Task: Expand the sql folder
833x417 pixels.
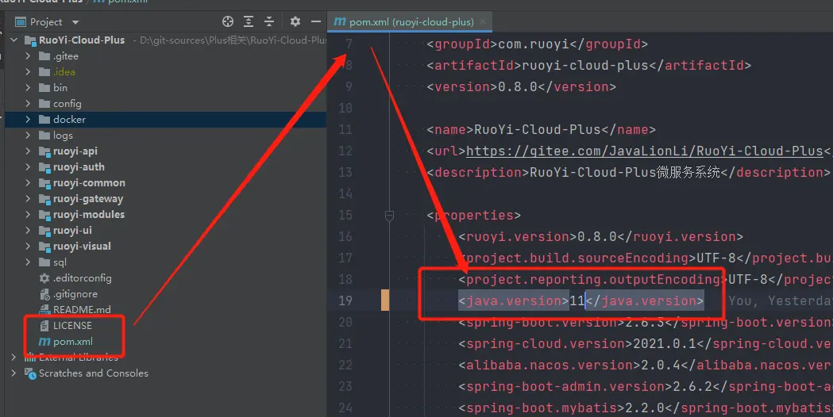Action: (28, 262)
